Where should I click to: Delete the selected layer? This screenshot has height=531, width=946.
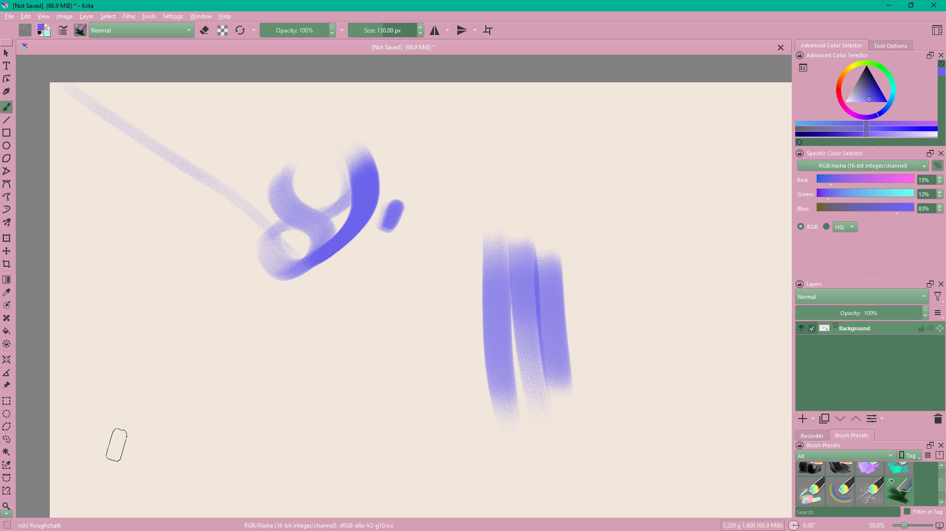pyautogui.click(x=938, y=419)
